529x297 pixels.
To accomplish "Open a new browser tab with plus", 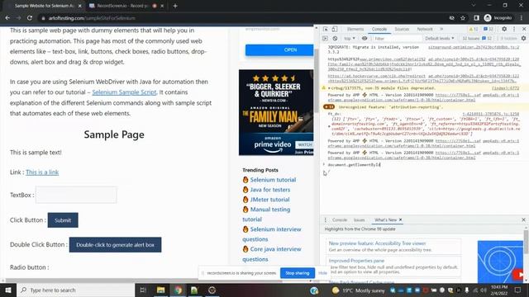I will coord(175,6).
